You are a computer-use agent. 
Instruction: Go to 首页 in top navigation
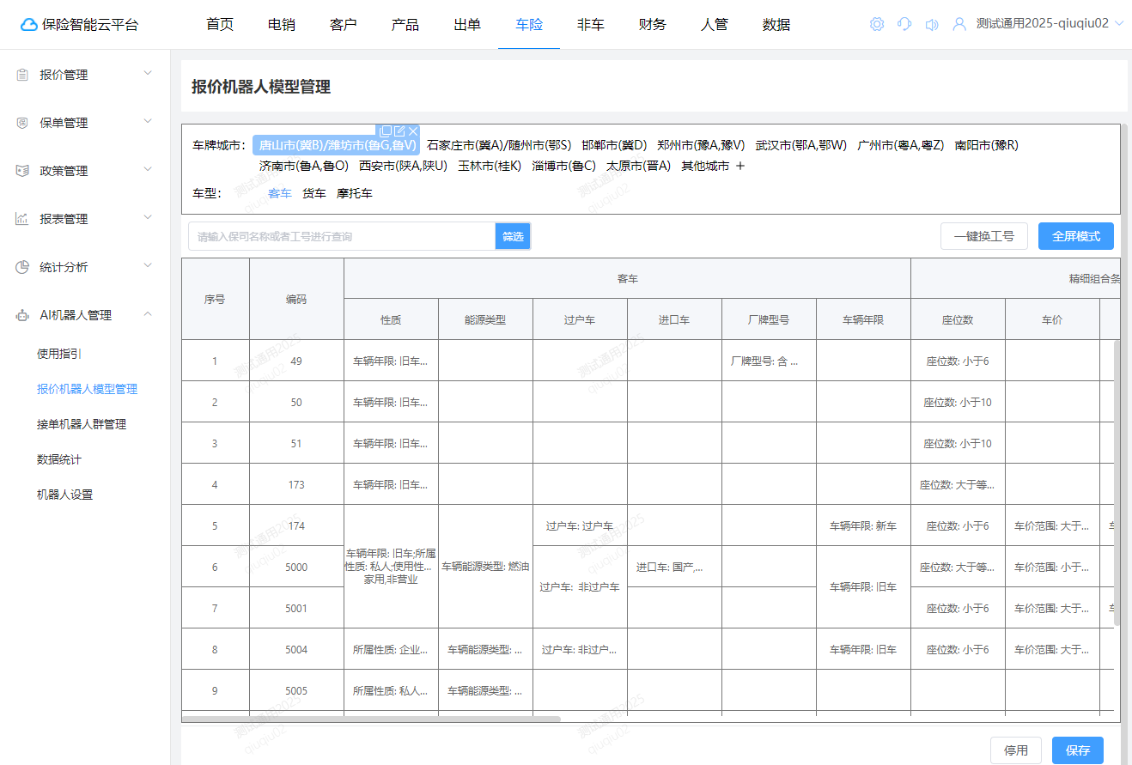pyautogui.click(x=220, y=25)
